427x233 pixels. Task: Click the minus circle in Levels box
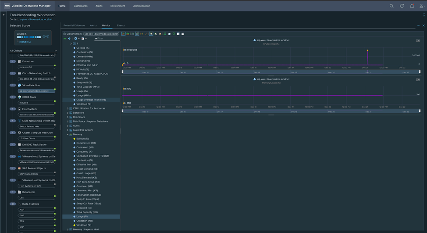coord(44,36)
